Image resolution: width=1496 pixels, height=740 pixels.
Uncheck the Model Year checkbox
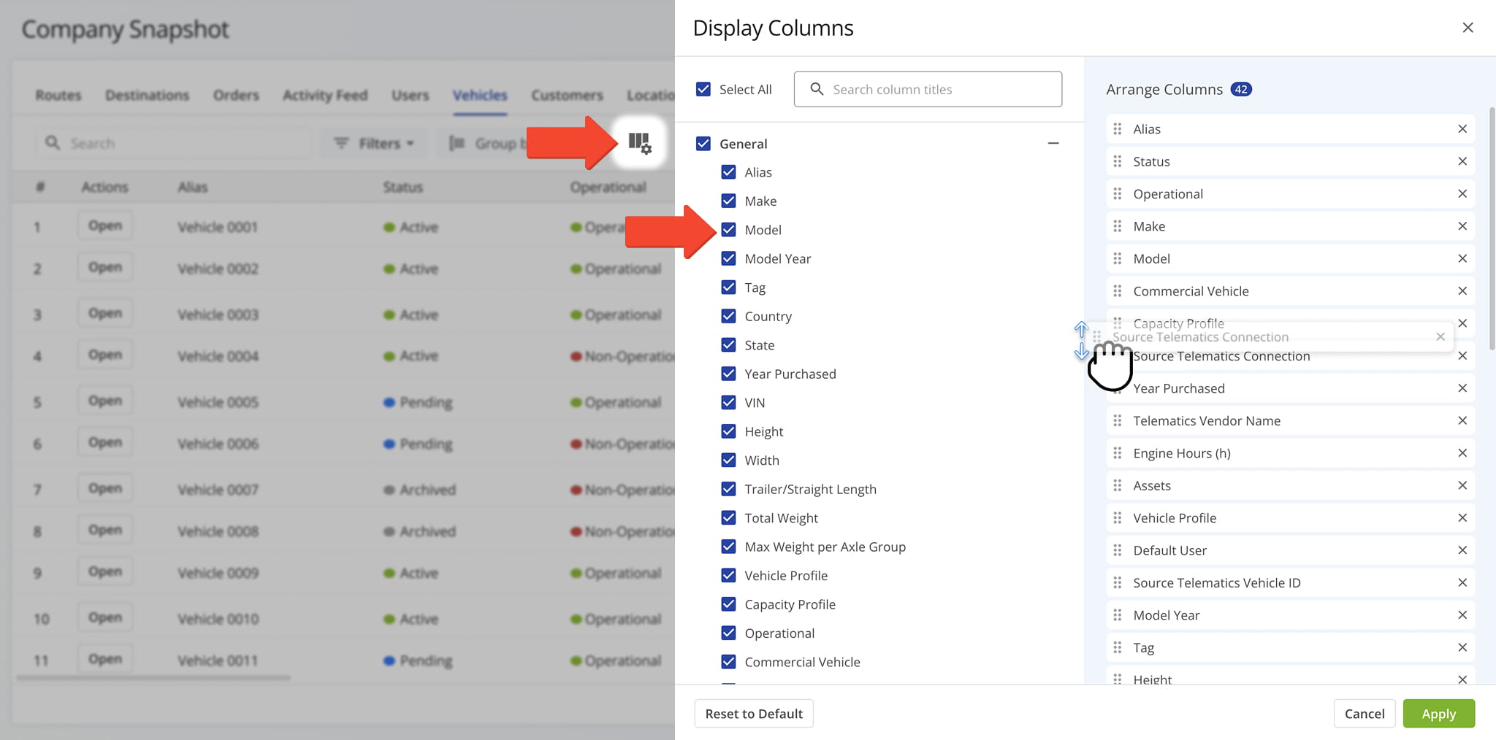[x=728, y=258]
